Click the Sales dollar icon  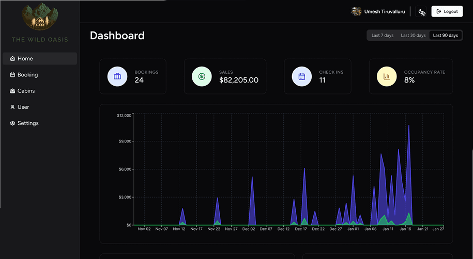(x=202, y=76)
